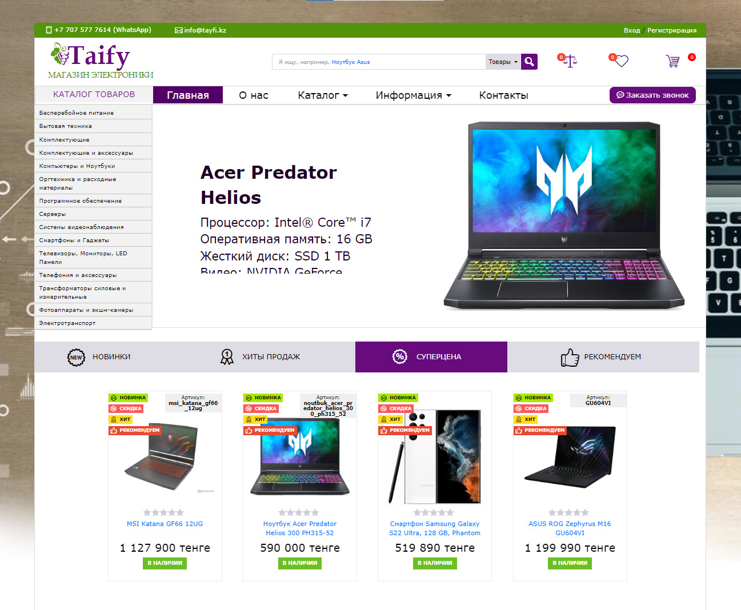Image resolution: width=741 pixels, height=610 pixels.
Task: Click the magnifier search button
Action: [529, 62]
